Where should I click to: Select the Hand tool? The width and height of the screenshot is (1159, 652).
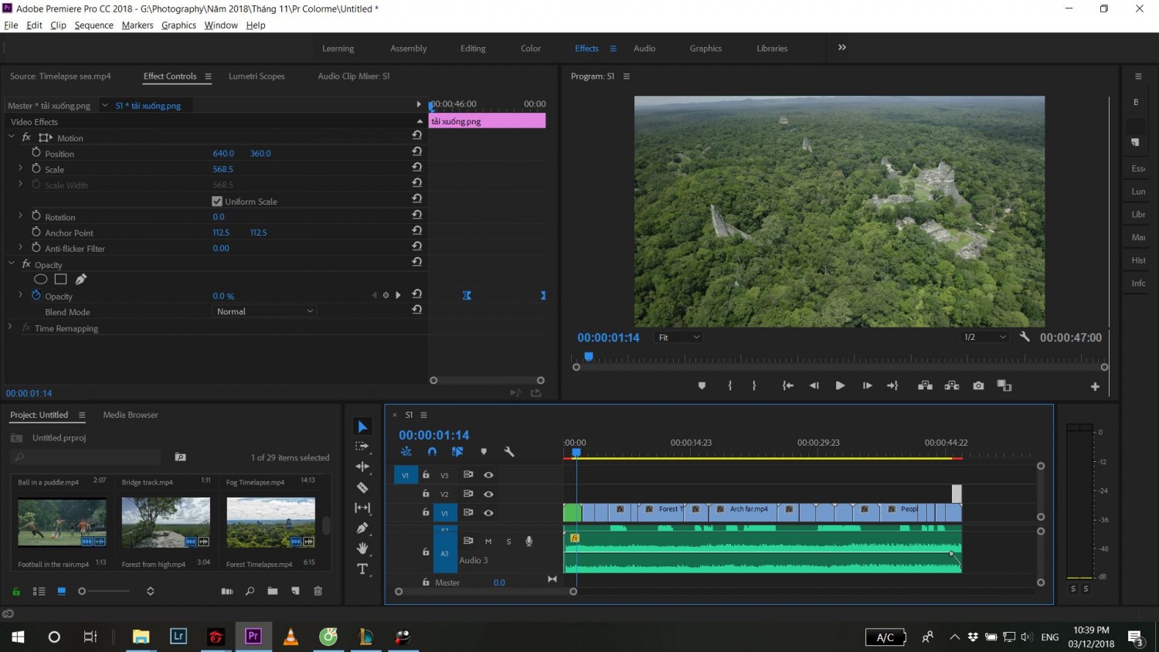[x=362, y=548]
